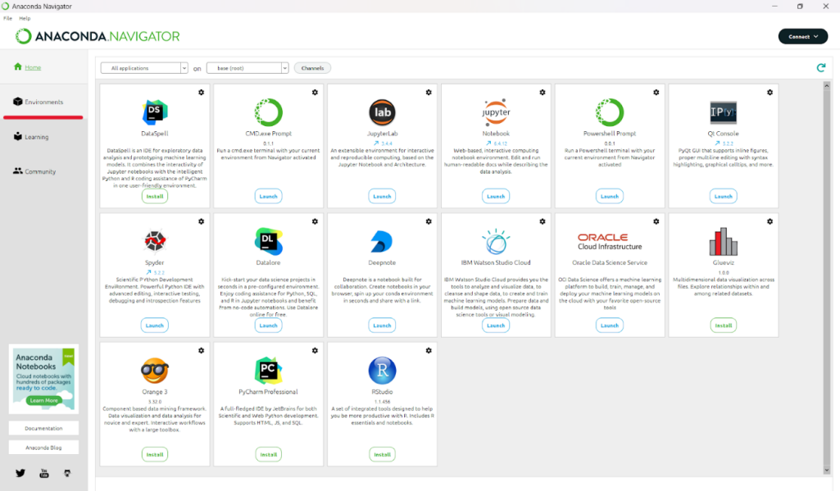
Task: Launch Datalore
Action: (269, 325)
